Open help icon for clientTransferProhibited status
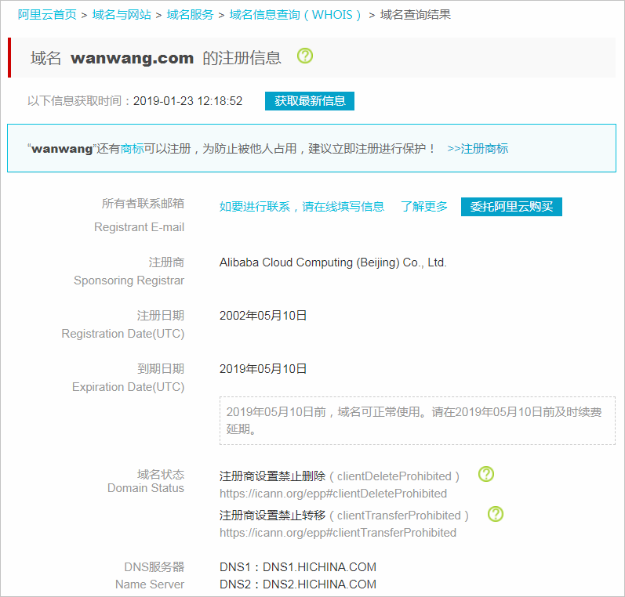This screenshot has width=625, height=597. (x=496, y=514)
